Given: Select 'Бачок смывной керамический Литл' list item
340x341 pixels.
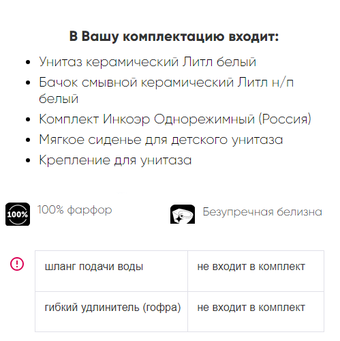Looking at the screenshot, I should (166, 90).
